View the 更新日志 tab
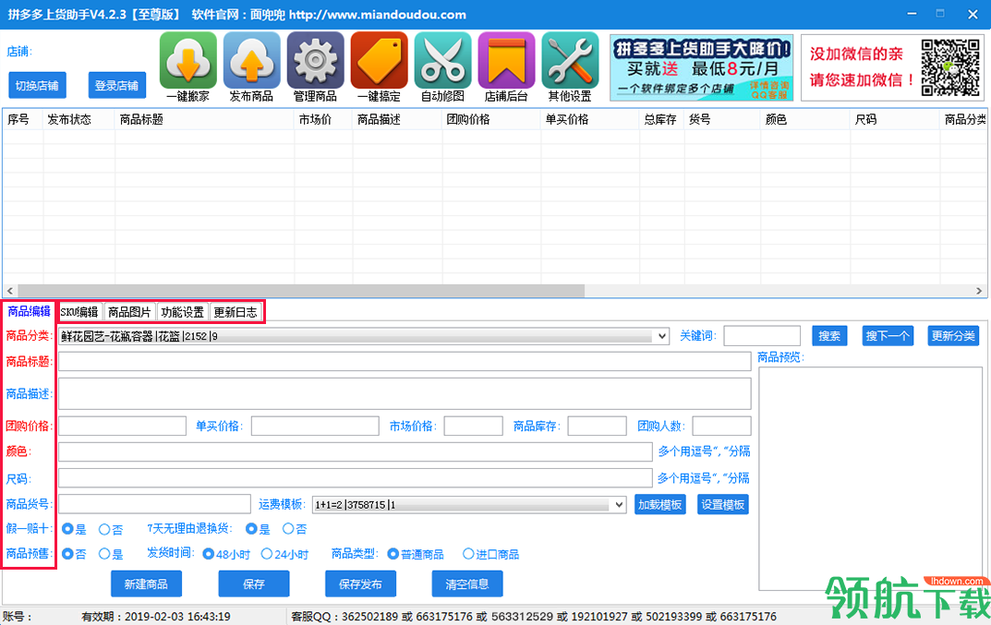The width and height of the screenshot is (991, 625). coord(236,312)
